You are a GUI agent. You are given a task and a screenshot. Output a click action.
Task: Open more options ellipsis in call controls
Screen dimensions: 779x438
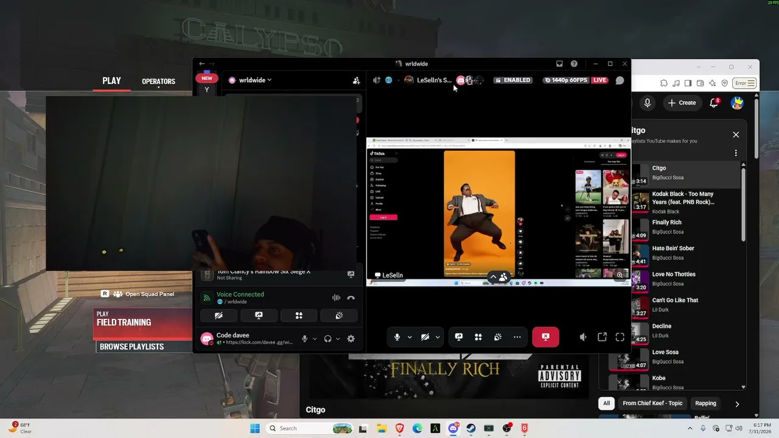pyautogui.click(x=517, y=337)
